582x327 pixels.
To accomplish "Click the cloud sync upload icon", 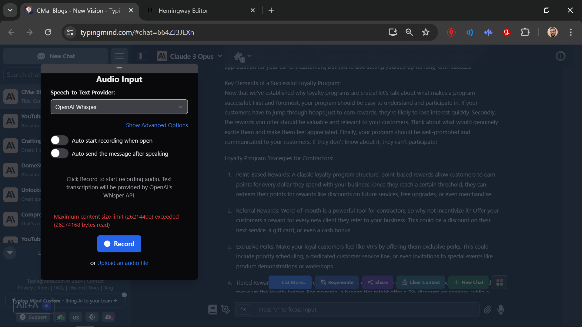I will tap(109, 317).
